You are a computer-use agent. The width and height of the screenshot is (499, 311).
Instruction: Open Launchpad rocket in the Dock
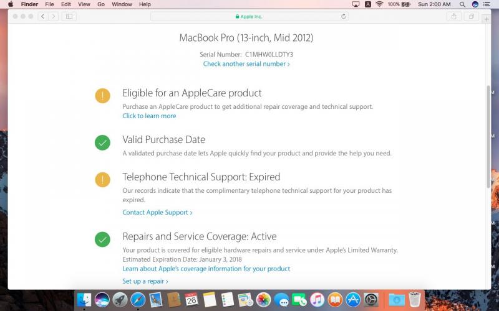(120, 300)
